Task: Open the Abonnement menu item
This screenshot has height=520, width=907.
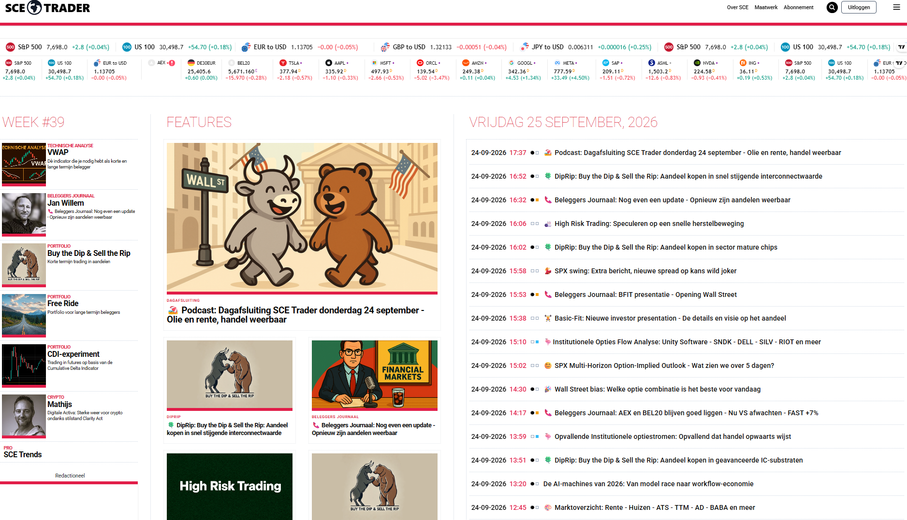Action: click(x=798, y=7)
